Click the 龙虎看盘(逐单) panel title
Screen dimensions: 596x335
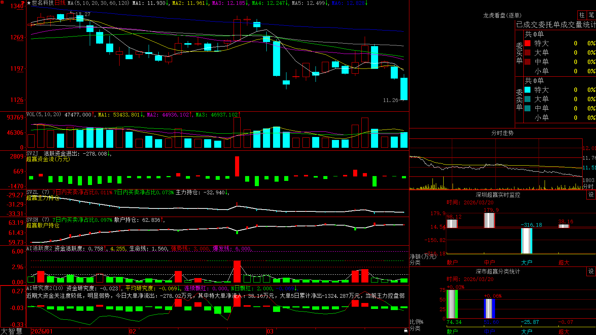click(502, 15)
